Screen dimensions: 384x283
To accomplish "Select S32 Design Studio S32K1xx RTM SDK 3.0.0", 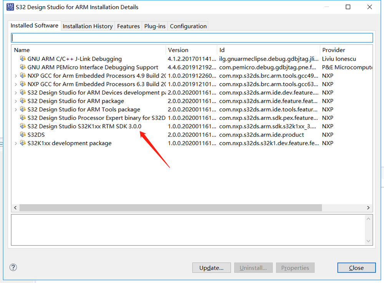I will tap(84, 126).
